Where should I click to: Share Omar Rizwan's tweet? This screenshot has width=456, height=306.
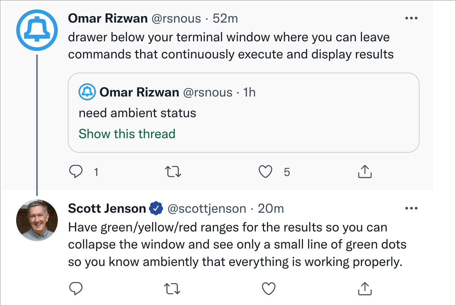click(365, 171)
